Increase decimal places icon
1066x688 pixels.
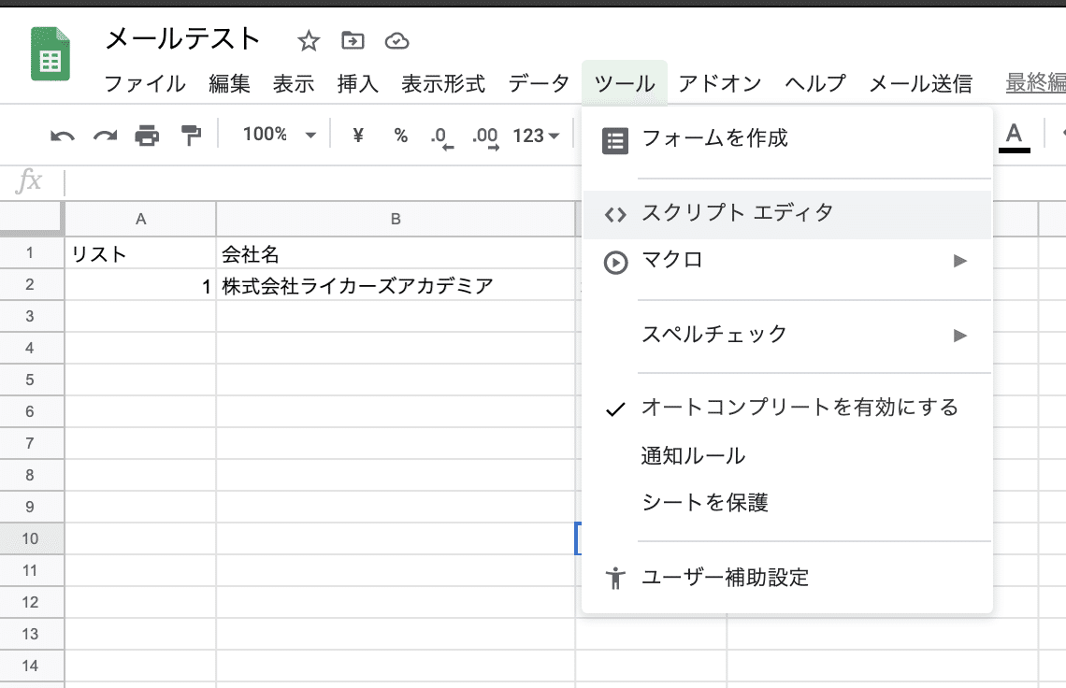pyautogui.click(x=483, y=135)
